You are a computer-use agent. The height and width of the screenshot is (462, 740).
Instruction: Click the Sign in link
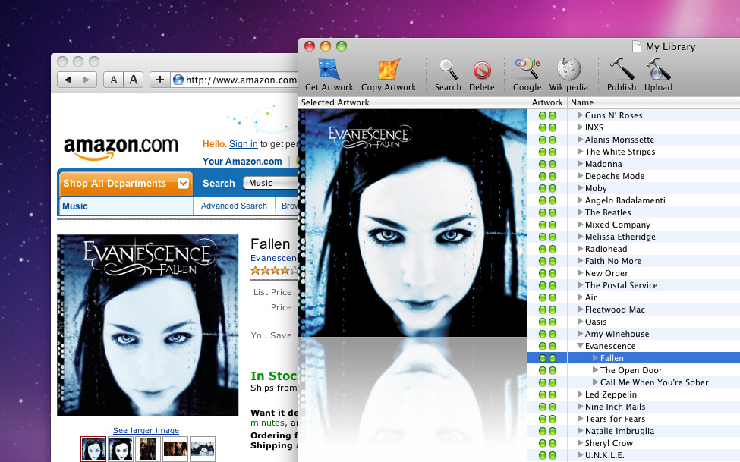pyautogui.click(x=243, y=144)
